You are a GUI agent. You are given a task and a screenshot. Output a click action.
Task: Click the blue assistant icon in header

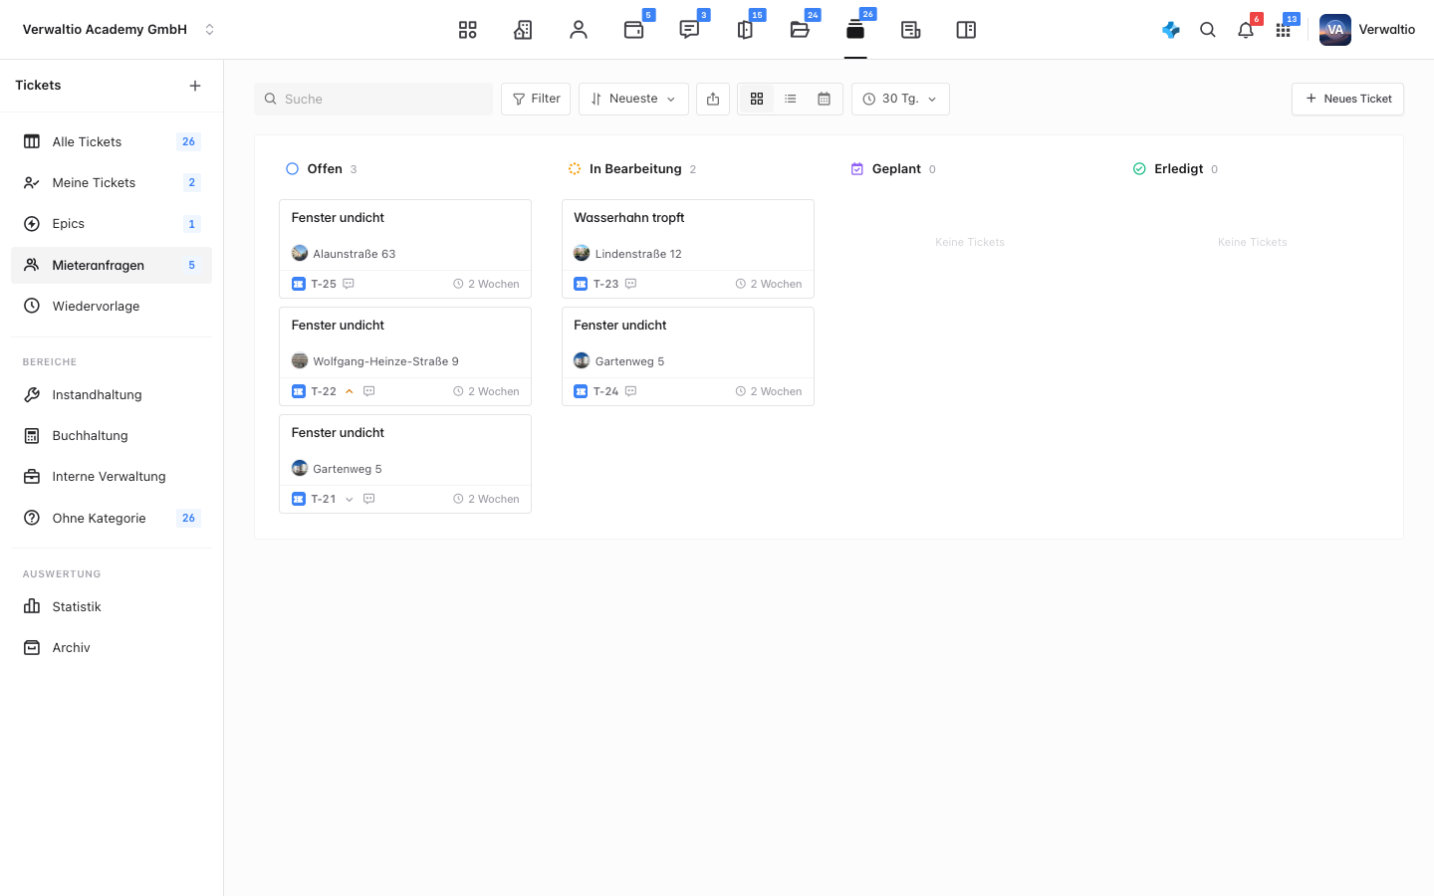tap(1171, 30)
